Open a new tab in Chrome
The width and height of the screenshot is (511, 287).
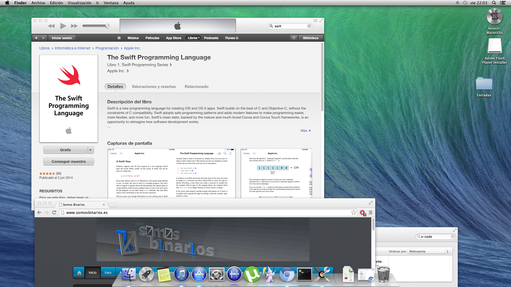tap(113, 205)
